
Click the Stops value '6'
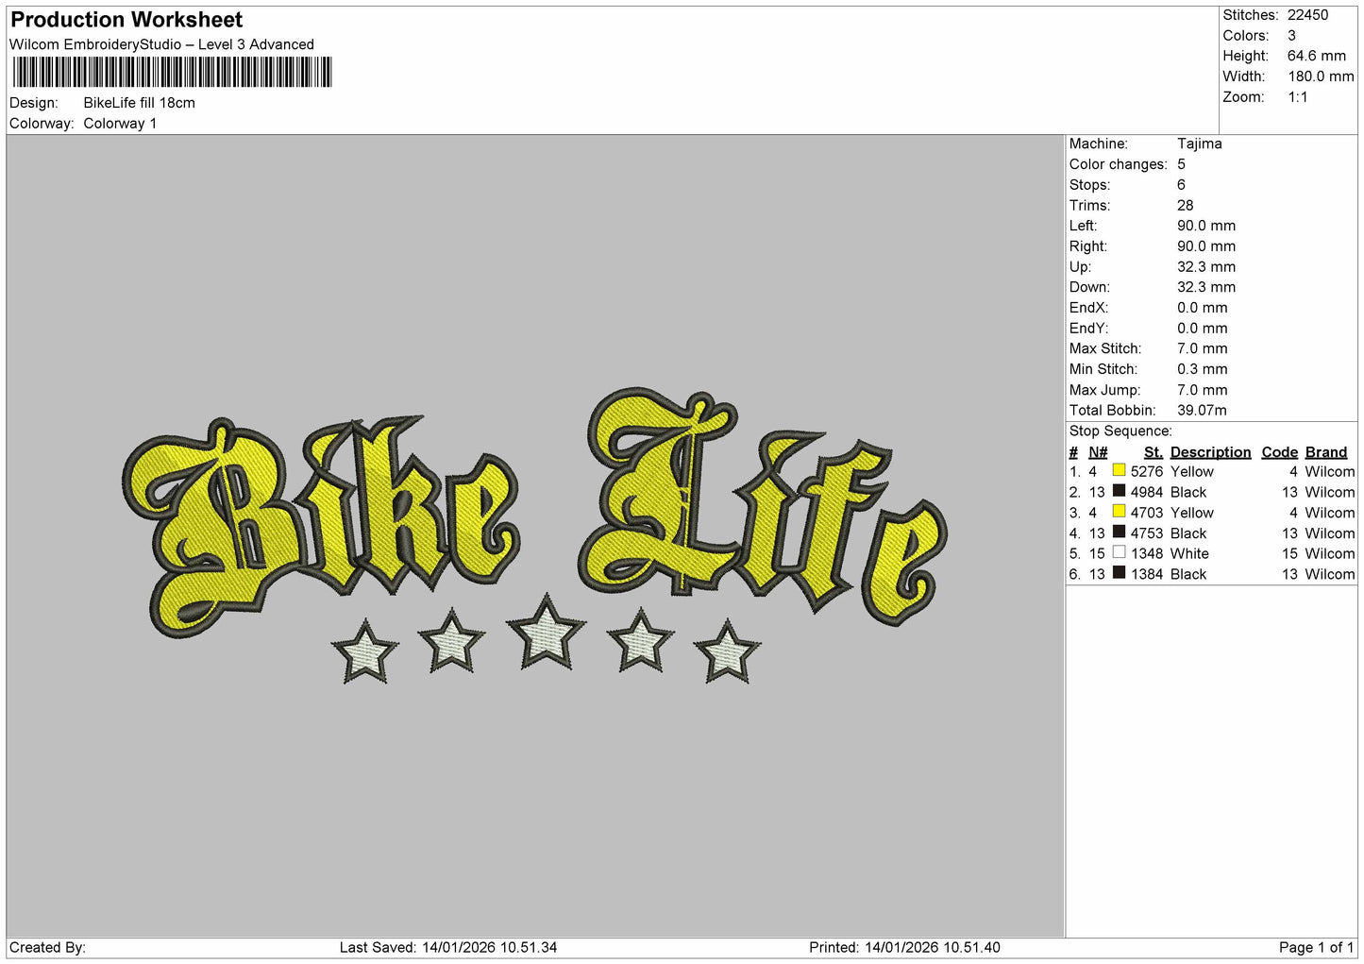click(1181, 185)
